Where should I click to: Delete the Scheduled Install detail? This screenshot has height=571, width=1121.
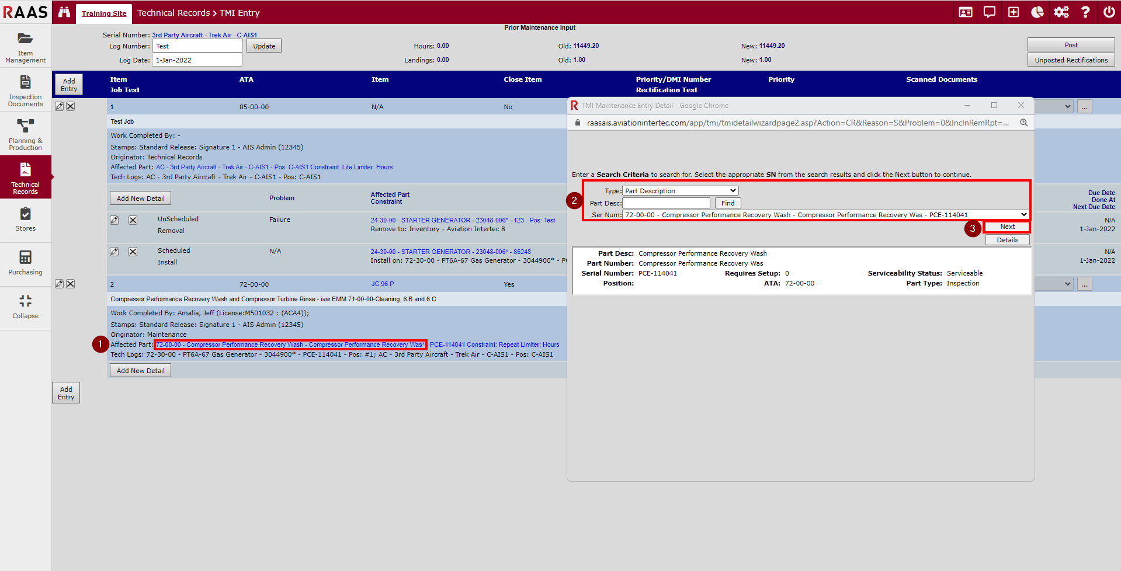coord(133,252)
